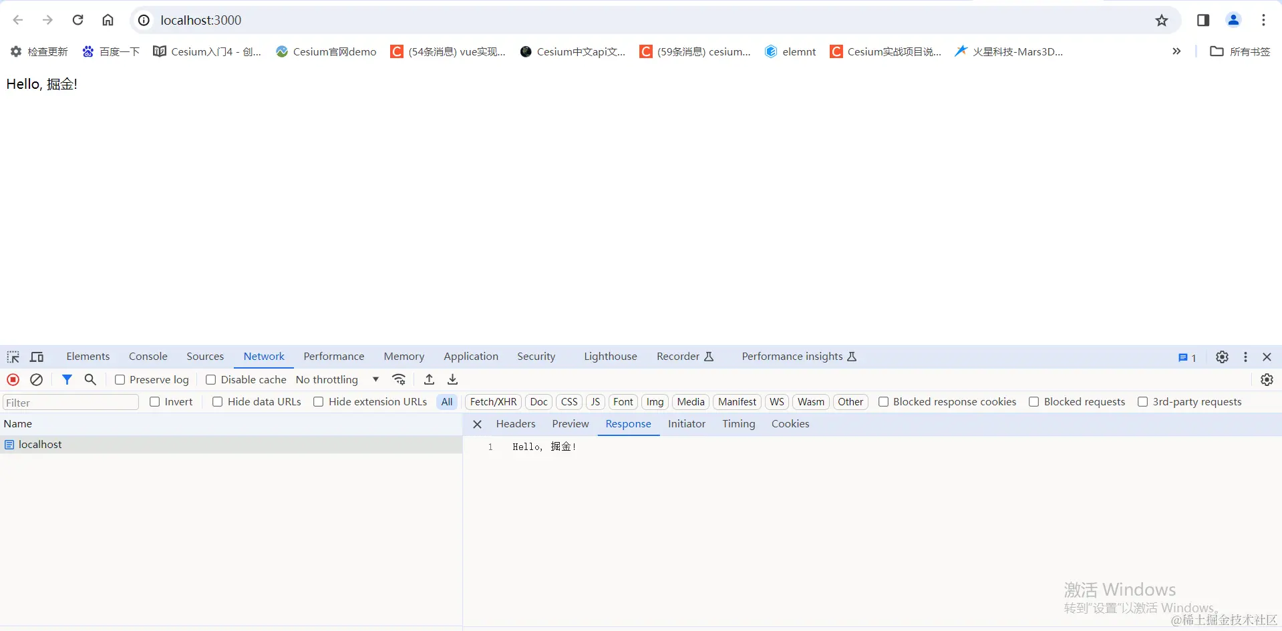
Task: Open DevTools customize three-dot menu
Action: [x=1245, y=357]
